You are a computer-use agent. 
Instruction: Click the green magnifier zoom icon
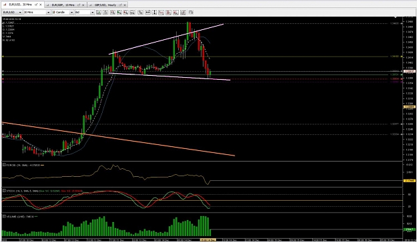click(119, 12)
